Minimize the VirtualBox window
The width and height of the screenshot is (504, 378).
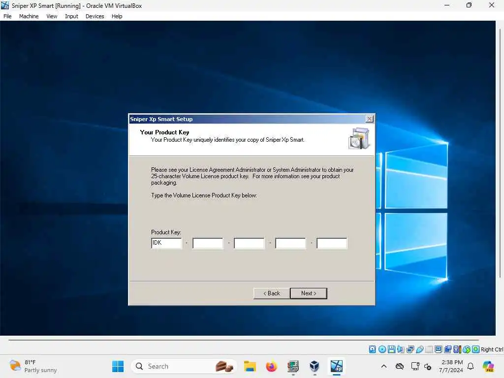pos(447,5)
